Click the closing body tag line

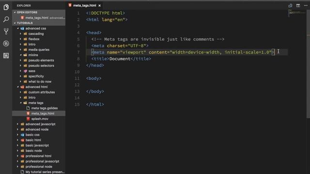(95, 91)
